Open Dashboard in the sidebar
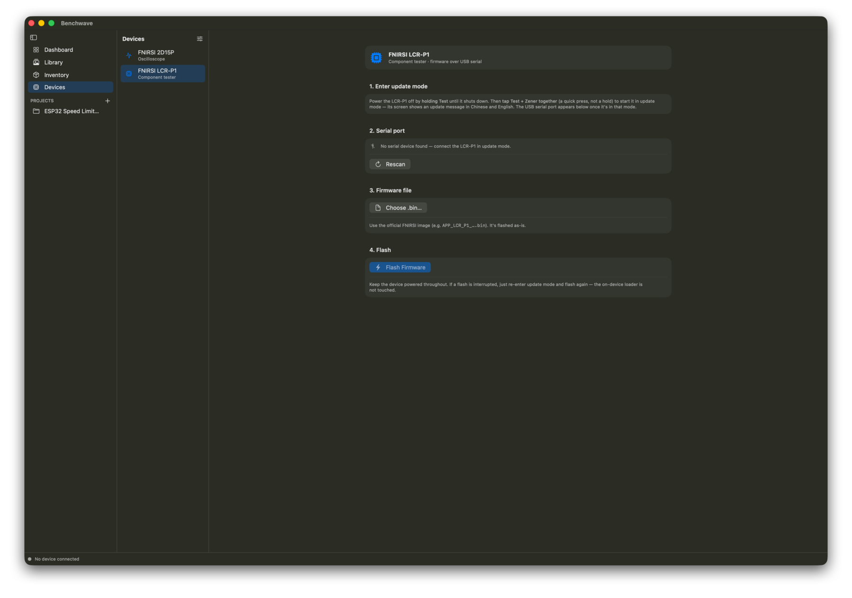Screen dimensions: 852x598 pos(70,50)
